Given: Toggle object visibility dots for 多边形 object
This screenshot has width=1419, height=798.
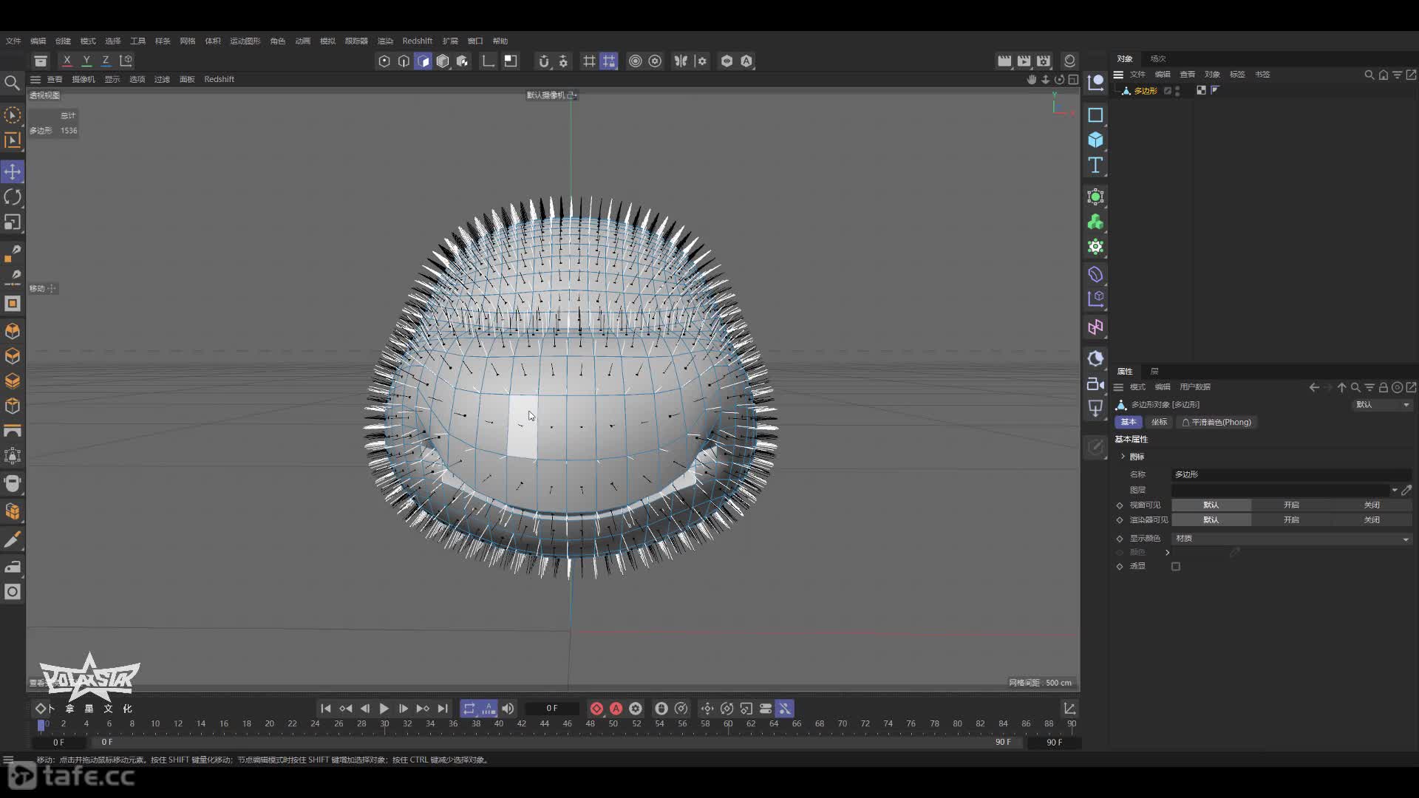Looking at the screenshot, I should pos(1177,90).
